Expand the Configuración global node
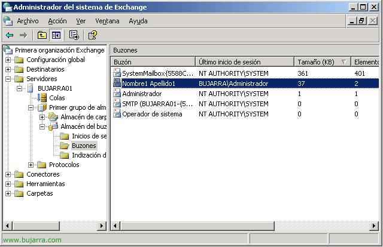The image size is (383, 247). tap(8, 60)
